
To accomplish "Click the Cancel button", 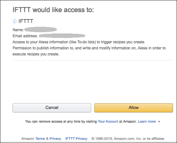I will tap(52, 108).
